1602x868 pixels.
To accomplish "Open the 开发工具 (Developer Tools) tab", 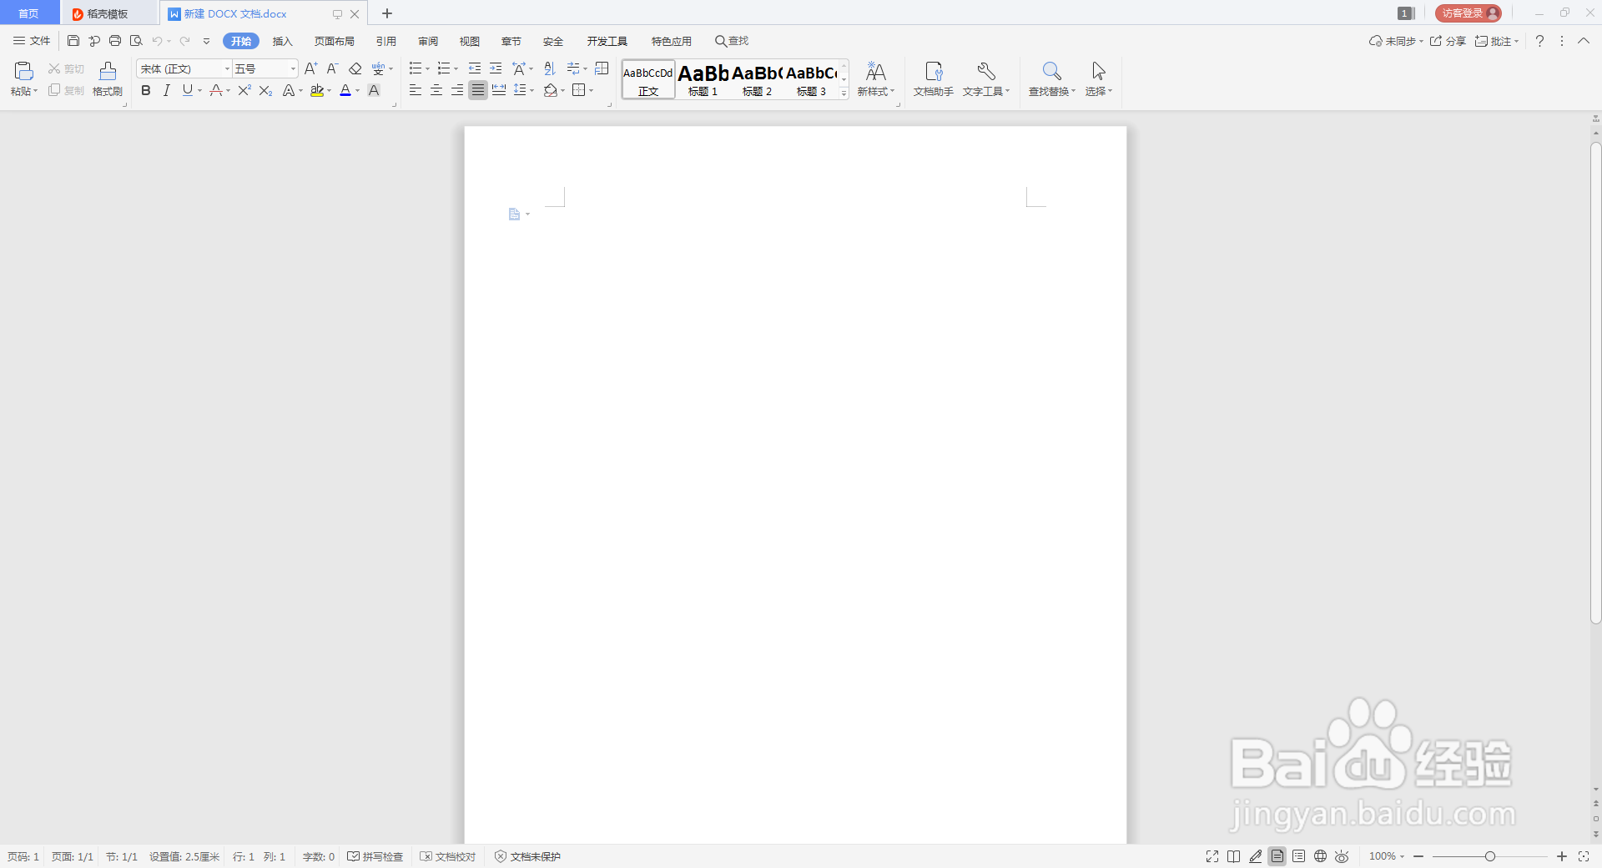I will 607,41.
